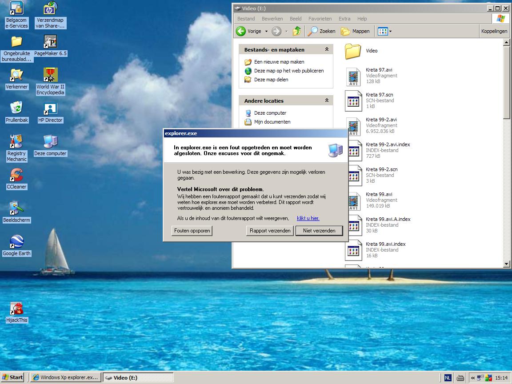The width and height of the screenshot is (512, 384).
Task: Open HijackThis from the desktop
Action: [x=16, y=308]
